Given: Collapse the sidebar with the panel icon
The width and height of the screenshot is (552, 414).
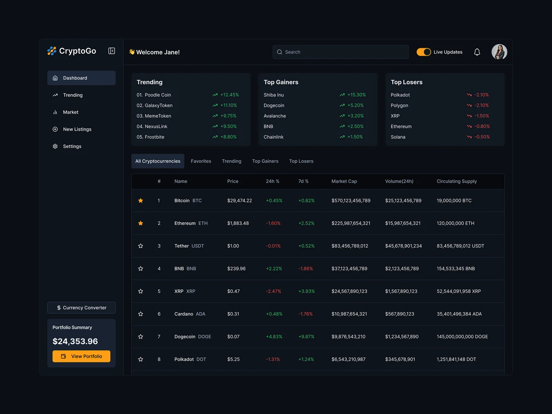Looking at the screenshot, I should (x=111, y=51).
